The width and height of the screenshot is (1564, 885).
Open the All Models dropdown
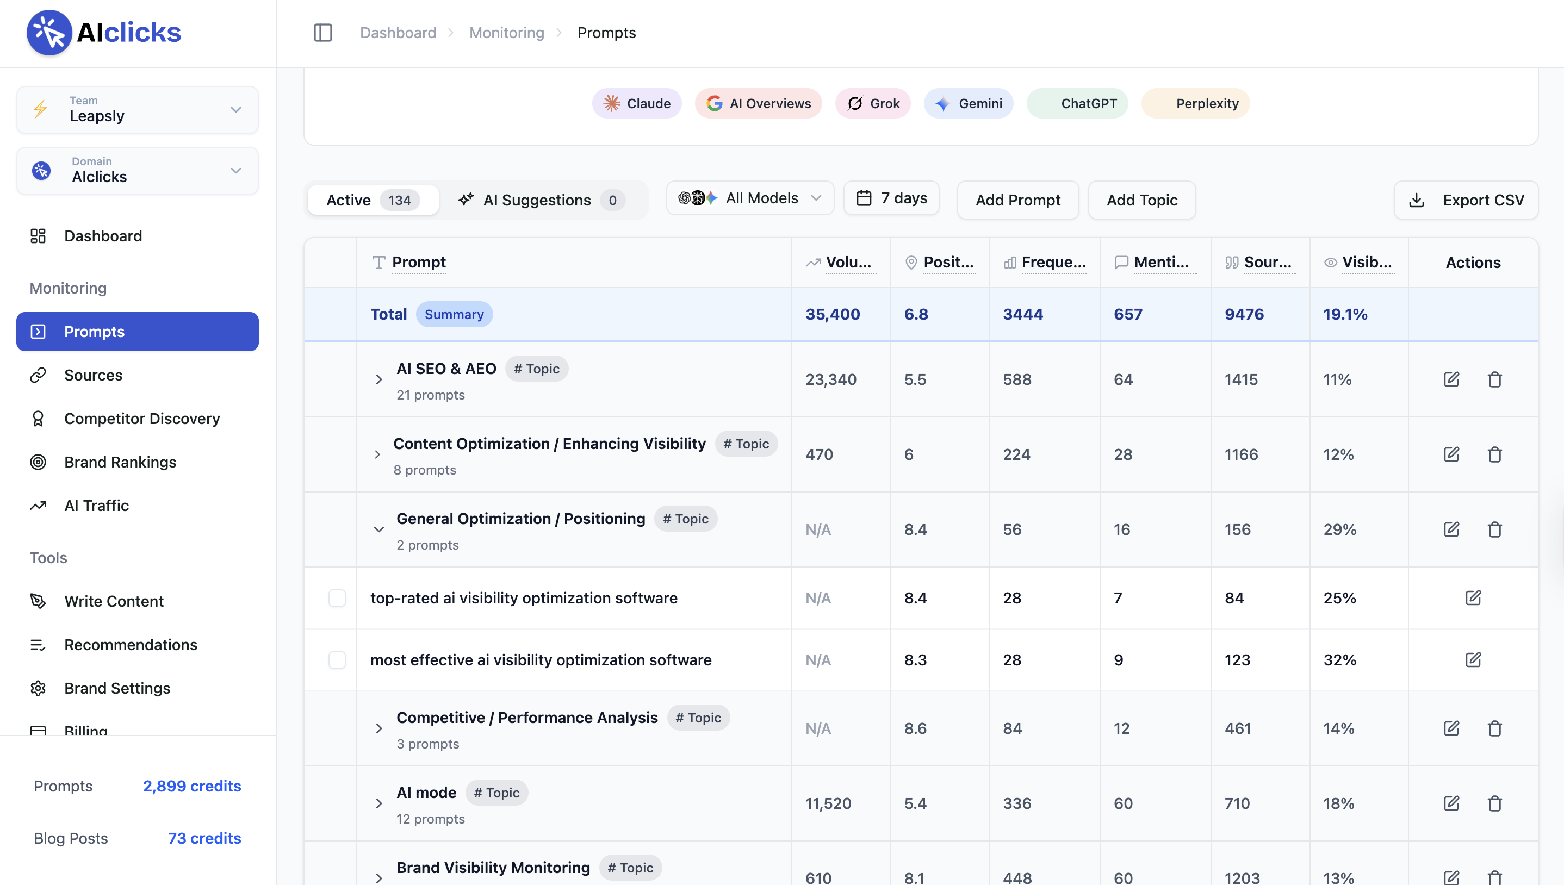(x=749, y=198)
